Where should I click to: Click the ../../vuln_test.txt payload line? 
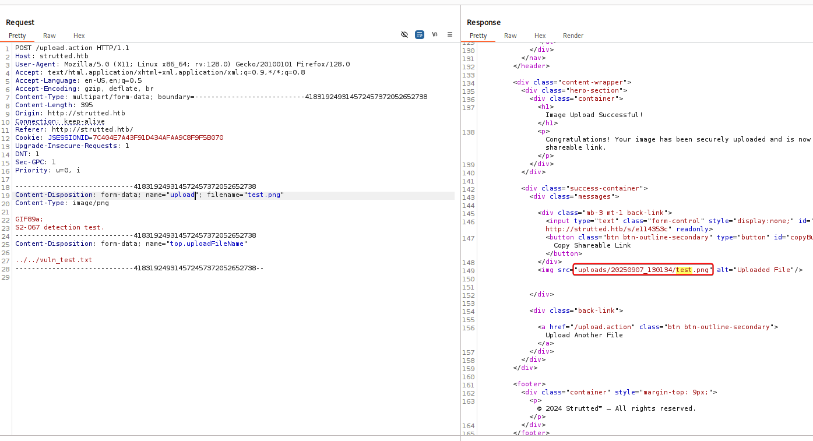pos(54,260)
